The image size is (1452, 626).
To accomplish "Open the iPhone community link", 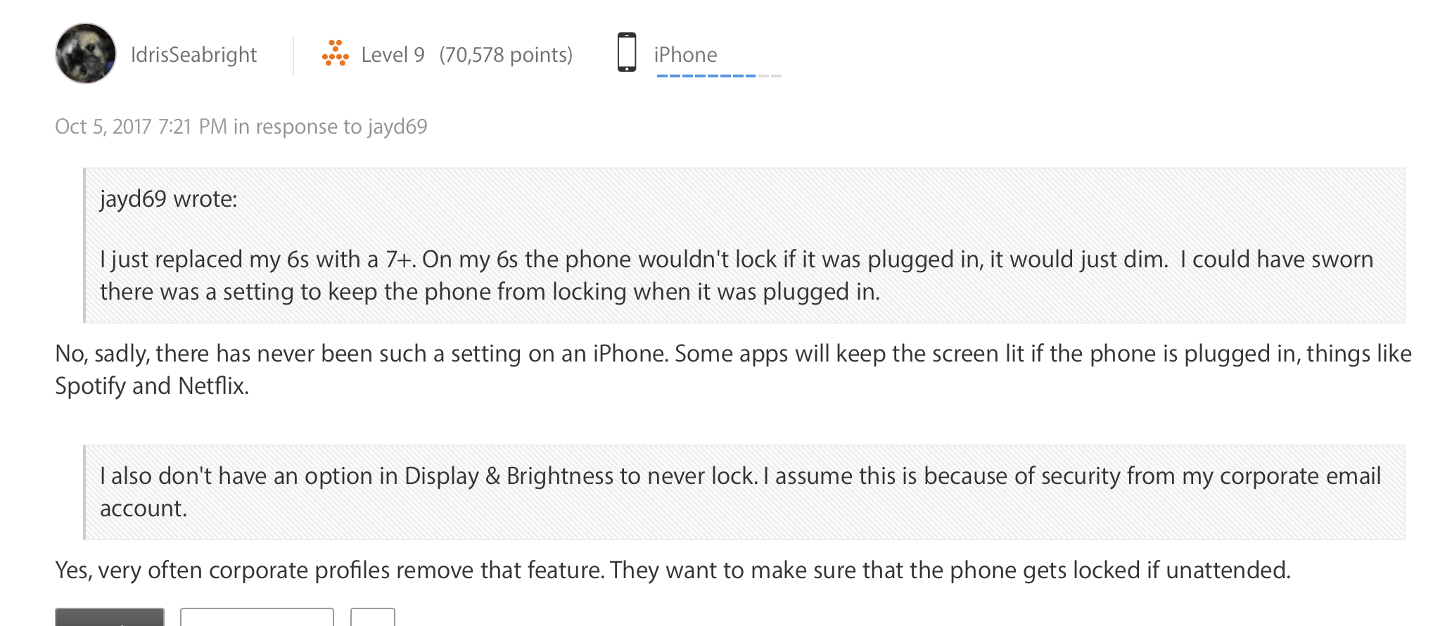I will [685, 55].
